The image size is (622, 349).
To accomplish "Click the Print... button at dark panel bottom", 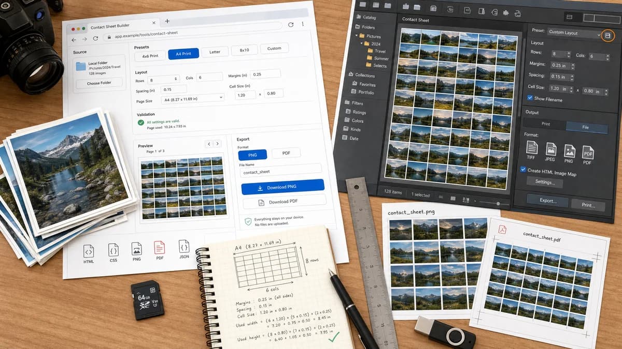I will 588,205.
